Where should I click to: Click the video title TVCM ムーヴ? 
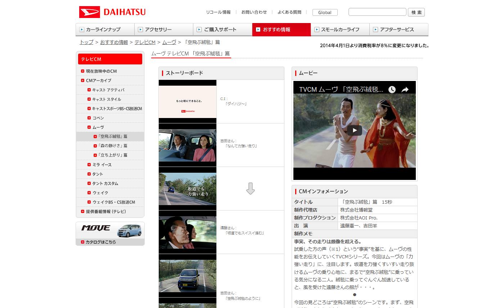click(x=341, y=90)
